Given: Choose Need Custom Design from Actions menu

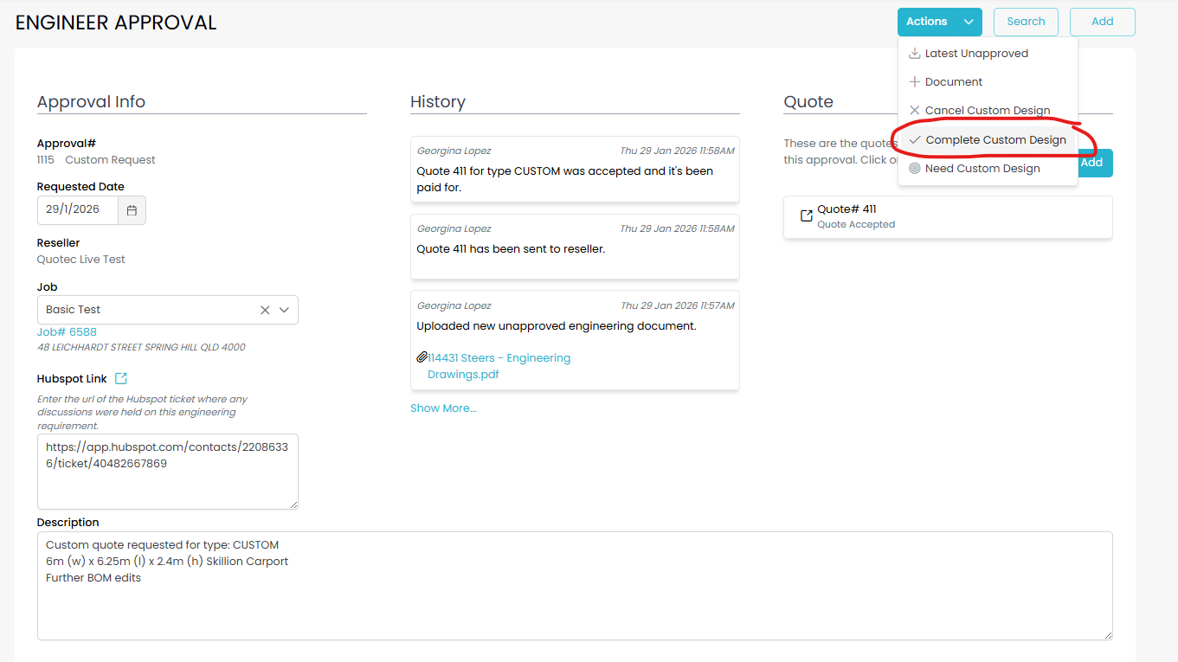Looking at the screenshot, I should (x=982, y=169).
